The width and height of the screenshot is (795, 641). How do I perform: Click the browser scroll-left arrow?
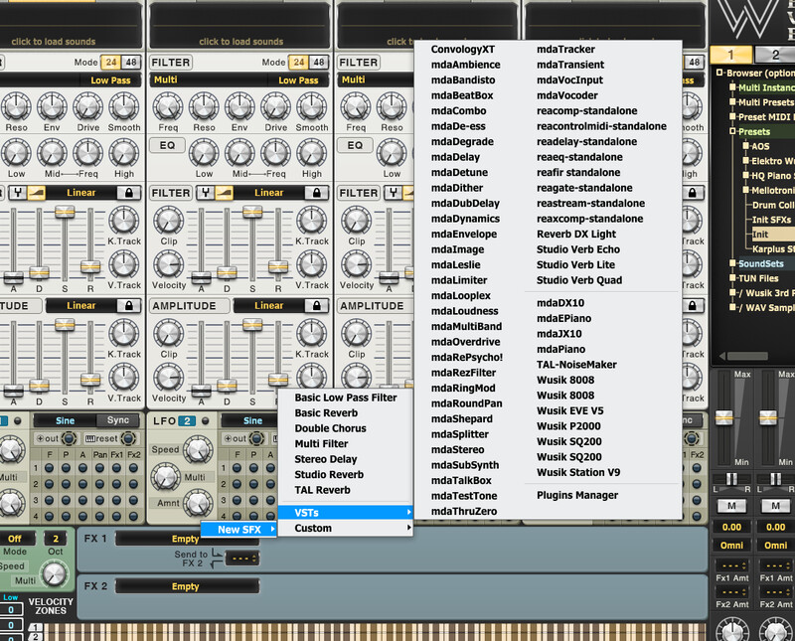click(722, 356)
